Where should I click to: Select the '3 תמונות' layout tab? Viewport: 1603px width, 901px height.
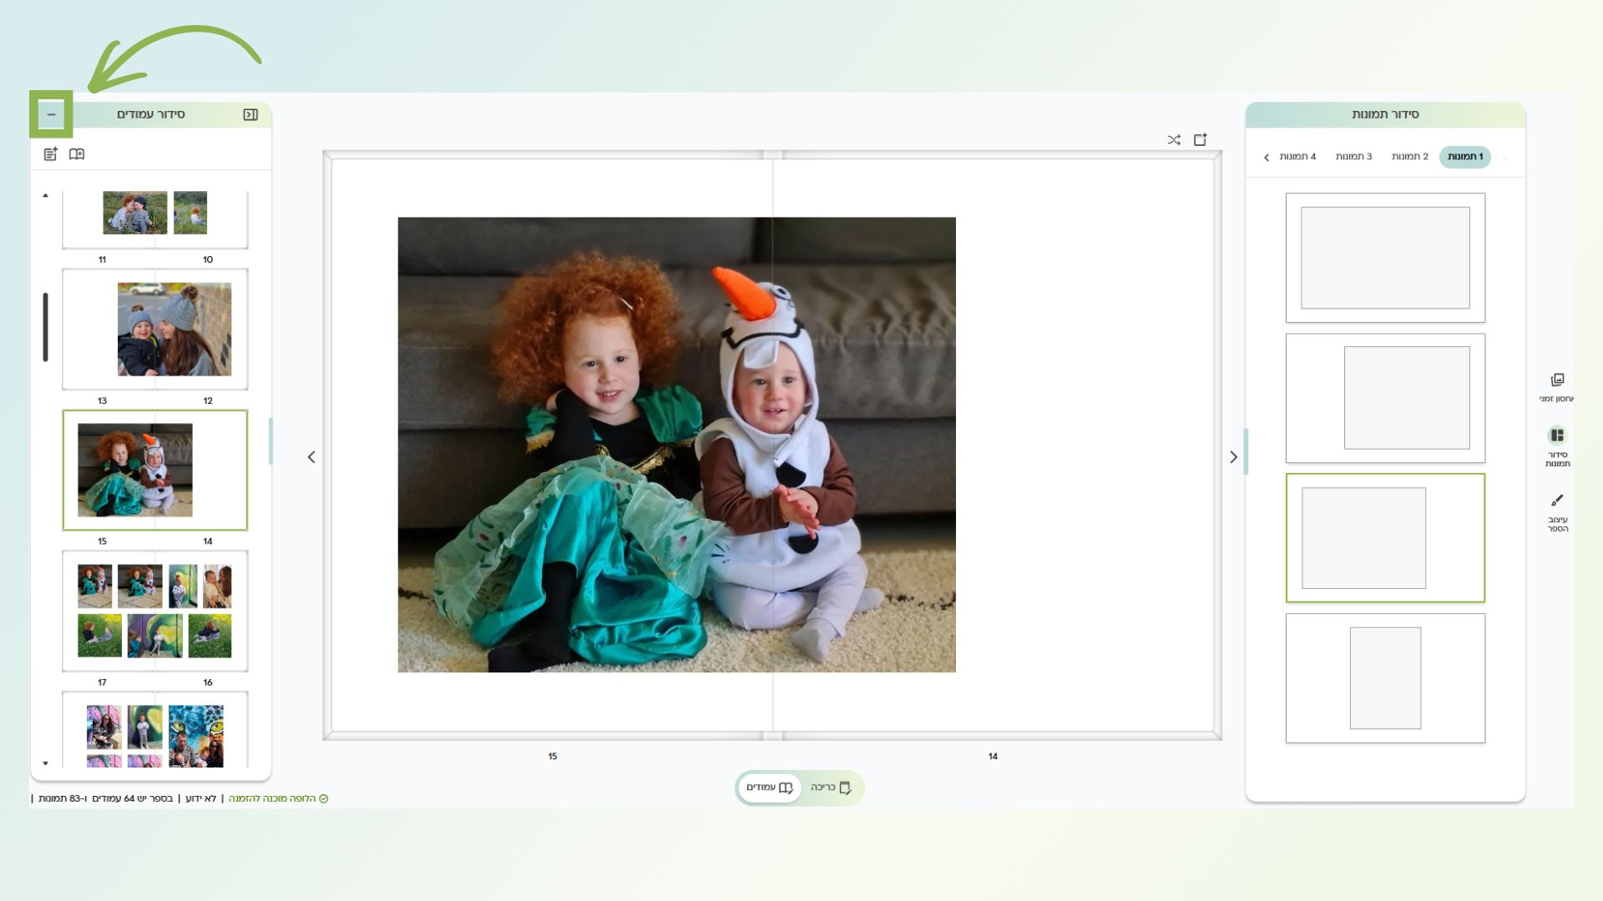pyautogui.click(x=1353, y=157)
